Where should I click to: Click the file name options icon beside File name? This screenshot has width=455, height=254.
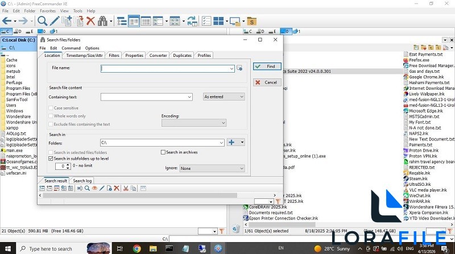tap(239, 68)
